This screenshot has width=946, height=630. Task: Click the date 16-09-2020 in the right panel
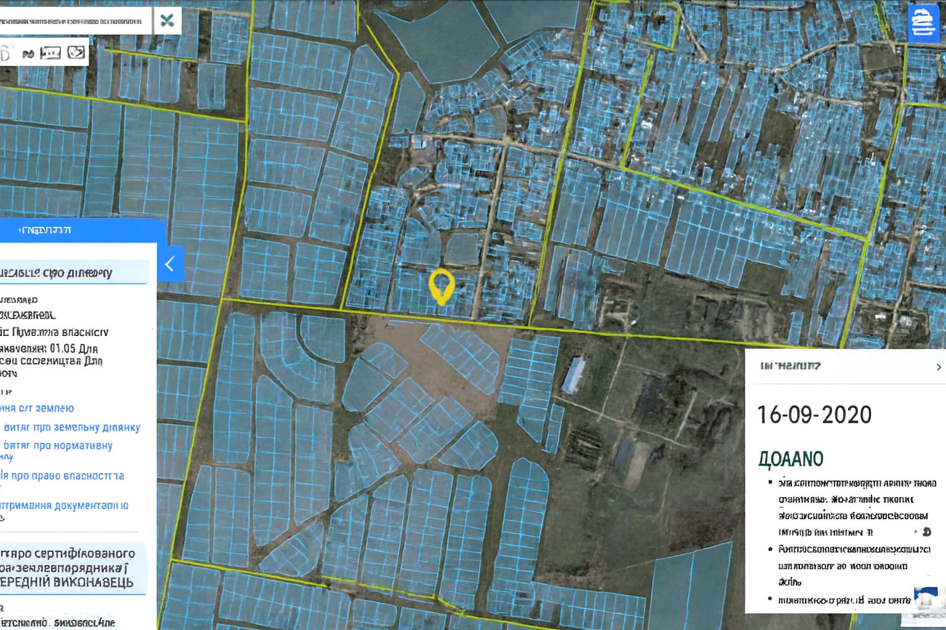coord(814,415)
